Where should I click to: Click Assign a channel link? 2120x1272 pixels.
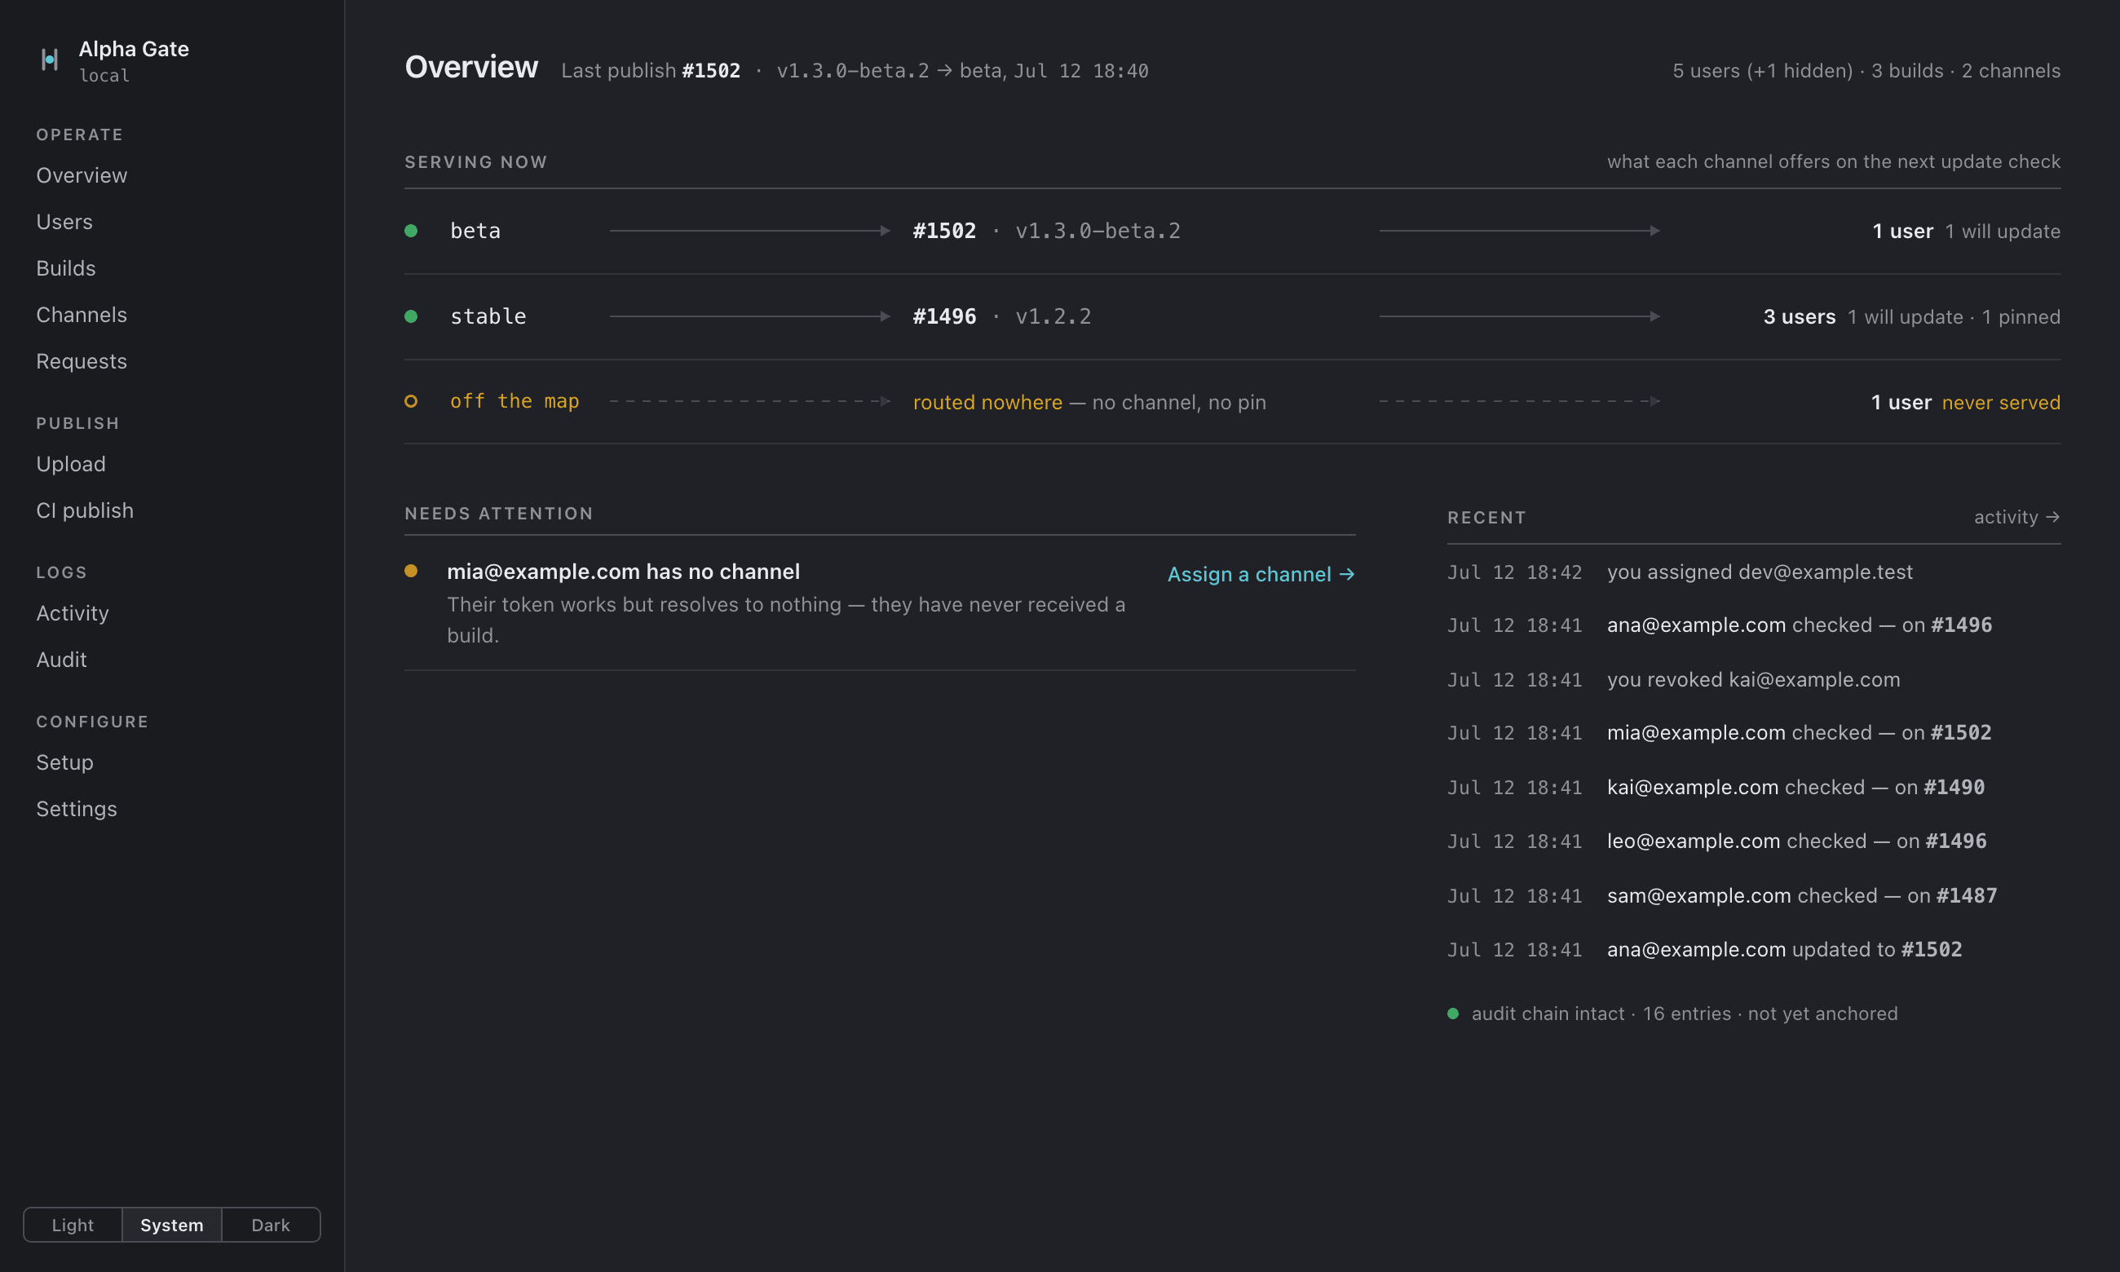1261,574
